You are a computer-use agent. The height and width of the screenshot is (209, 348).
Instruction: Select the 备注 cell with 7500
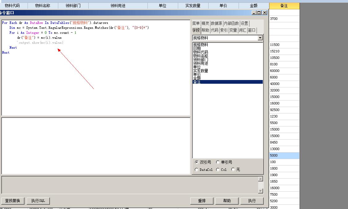click(284, 194)
